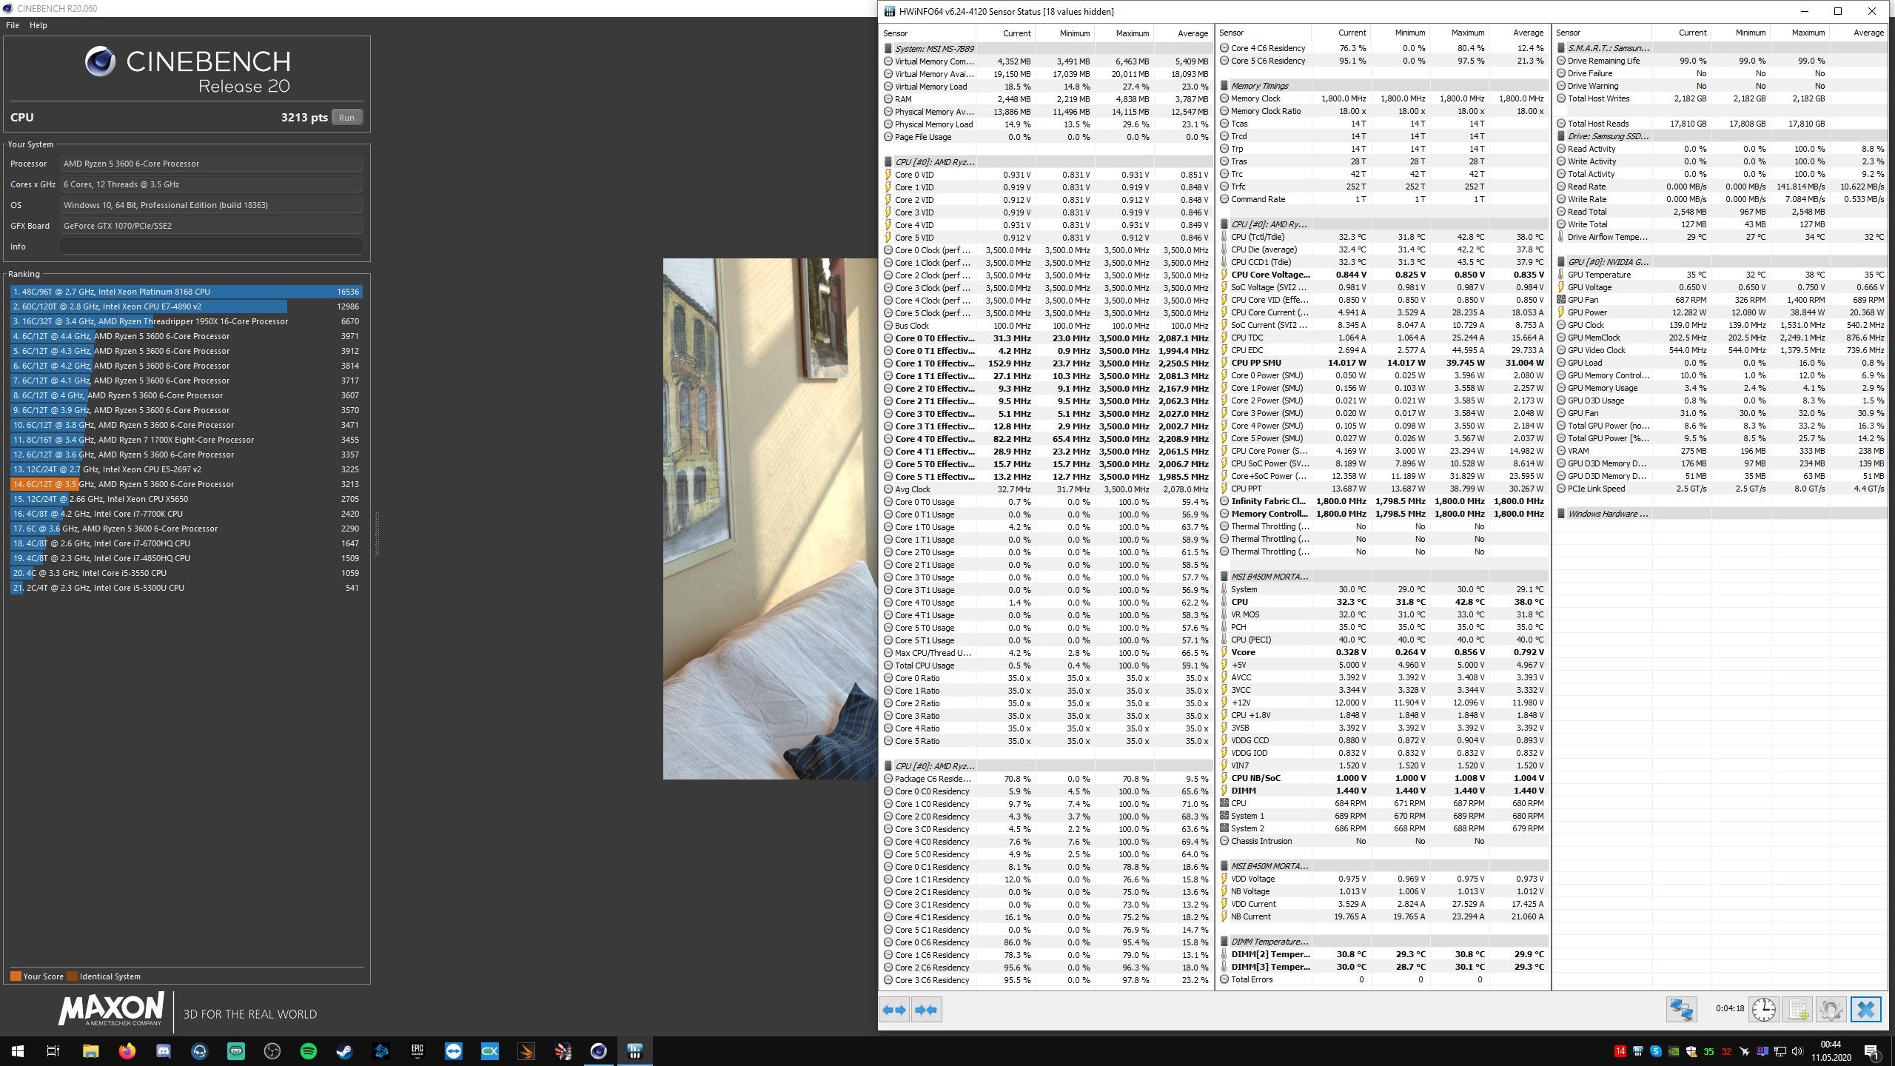Select ranking entry AMD Ryzen 7 1700X
1895x1066 pixels.
click(187, 440)
